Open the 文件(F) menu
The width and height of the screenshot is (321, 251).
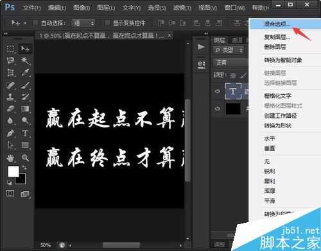tap(31, 8)
